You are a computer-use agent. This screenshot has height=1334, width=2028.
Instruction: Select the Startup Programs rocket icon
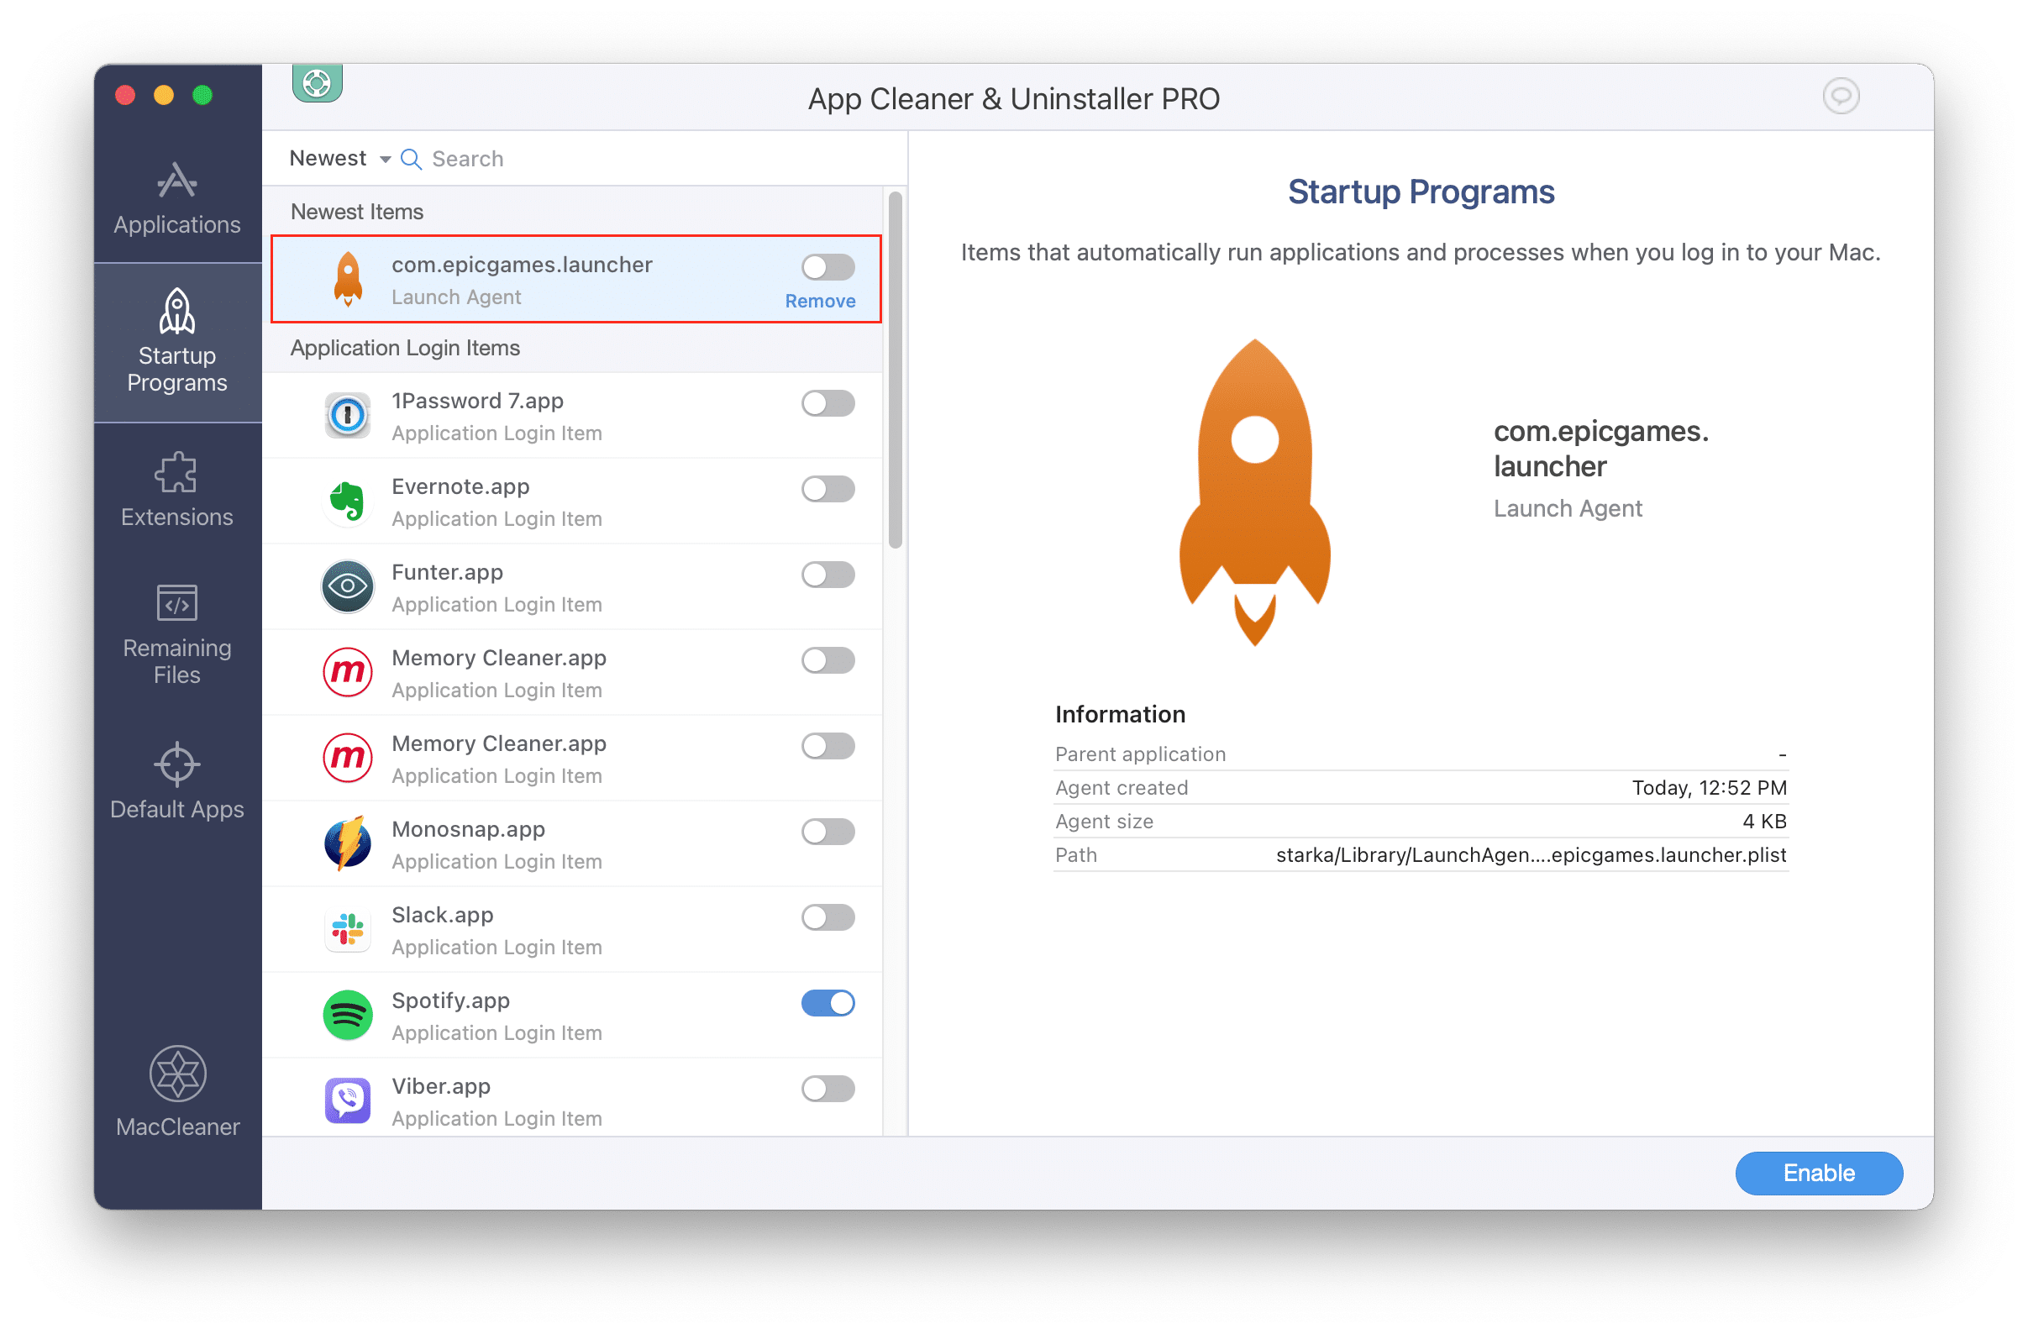click(176, 312)
